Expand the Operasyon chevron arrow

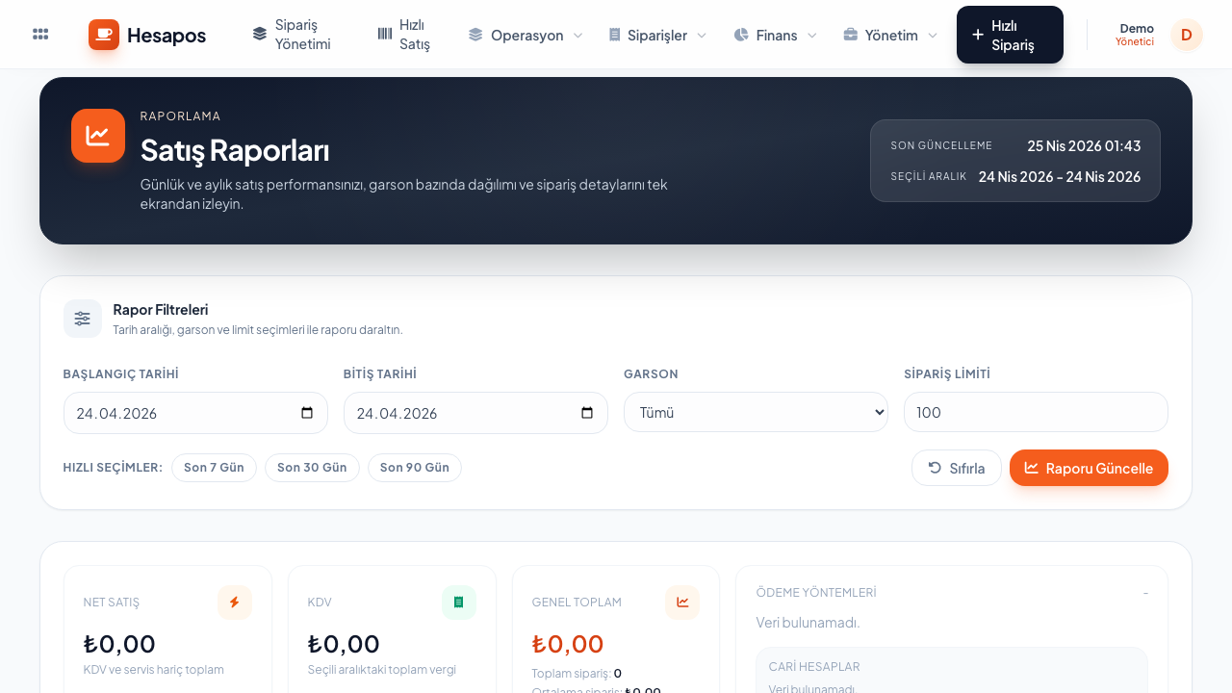pos(577,36)
